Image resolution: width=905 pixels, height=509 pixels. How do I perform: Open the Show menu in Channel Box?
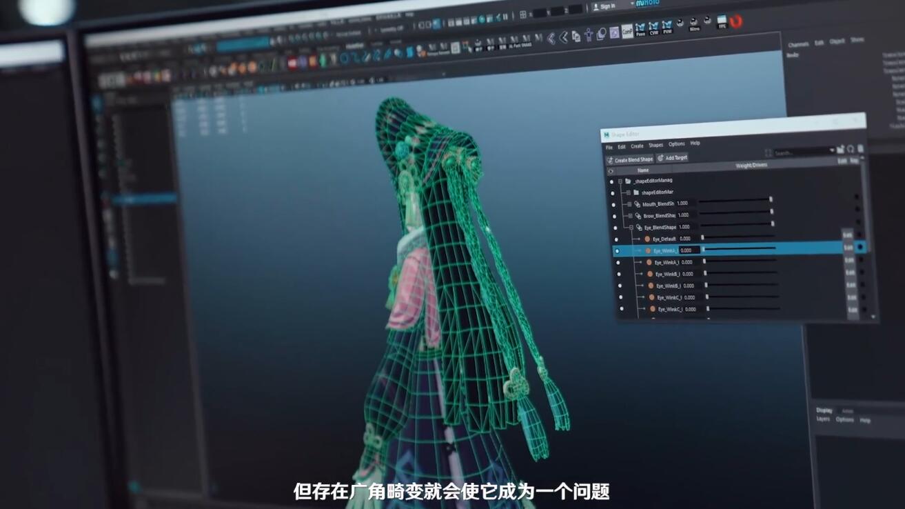tap(857, 40)
